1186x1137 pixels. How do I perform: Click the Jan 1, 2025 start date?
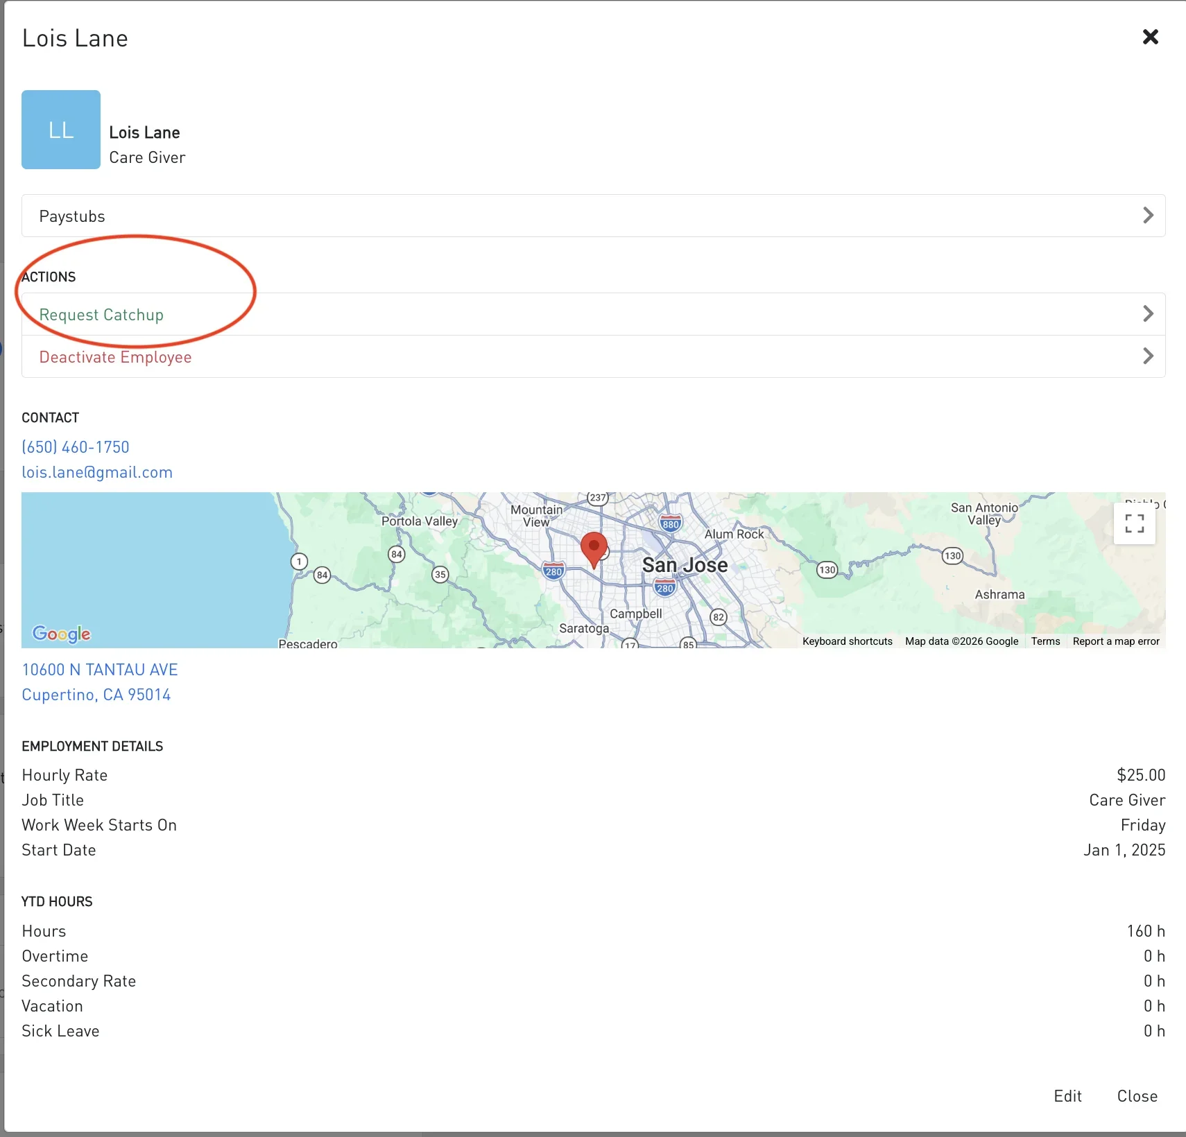(1124, 850)
